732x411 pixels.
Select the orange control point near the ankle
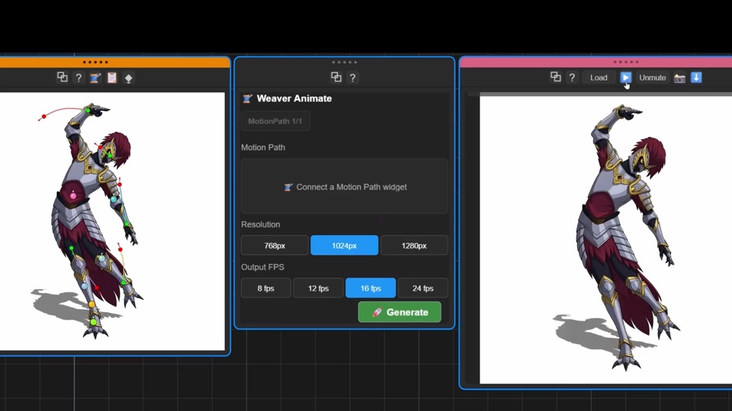[91, 304]
